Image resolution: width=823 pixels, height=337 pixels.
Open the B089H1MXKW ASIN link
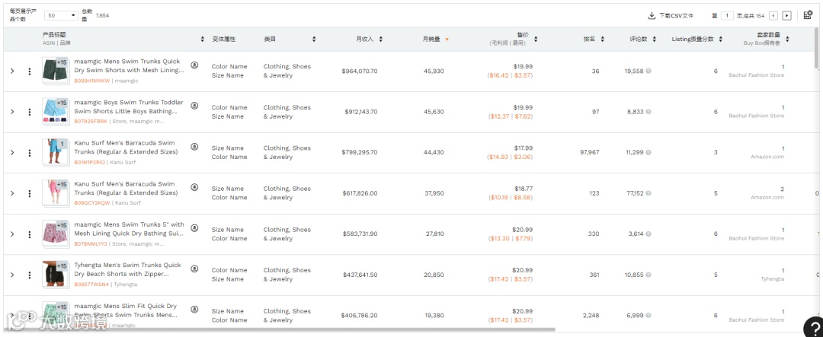[x=91, y=81]
